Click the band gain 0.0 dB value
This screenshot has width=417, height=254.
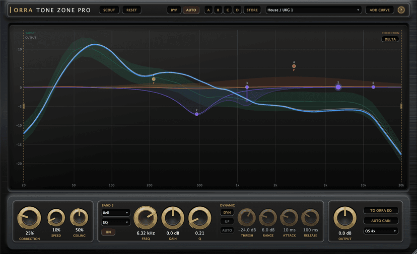(x=173, y=233)
